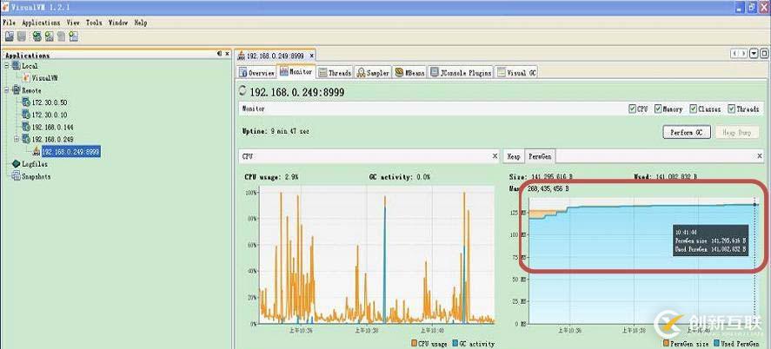Click the Size: 141,295,616 B label
The height and width of the screenshot is (349, 771).
(x=542, y=177)
